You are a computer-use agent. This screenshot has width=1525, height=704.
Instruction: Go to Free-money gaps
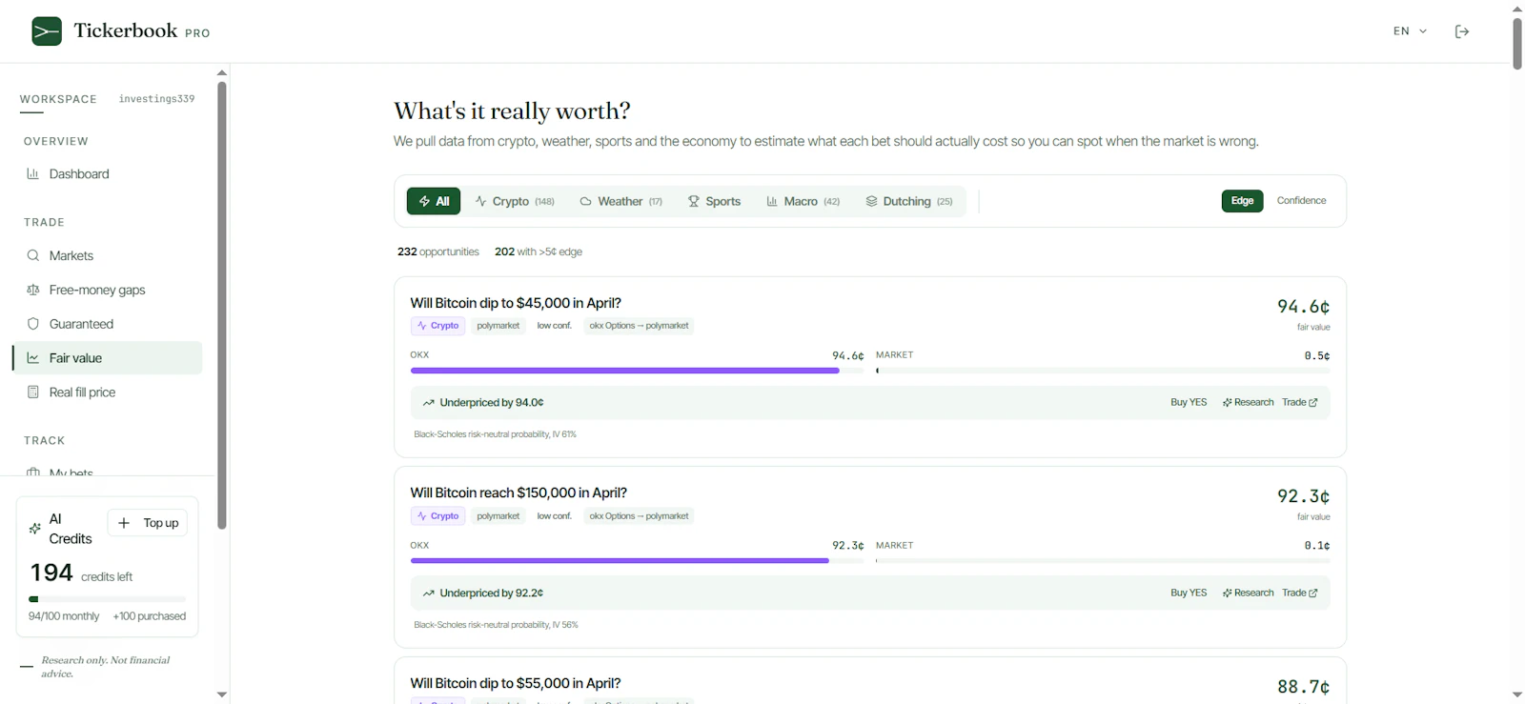click(108, 290)
